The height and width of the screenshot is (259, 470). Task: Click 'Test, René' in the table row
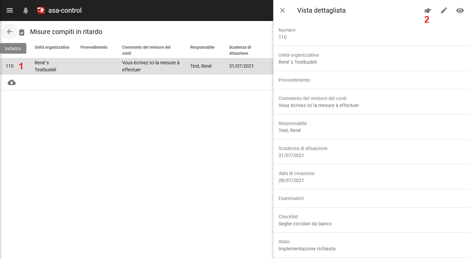point(201,66)
